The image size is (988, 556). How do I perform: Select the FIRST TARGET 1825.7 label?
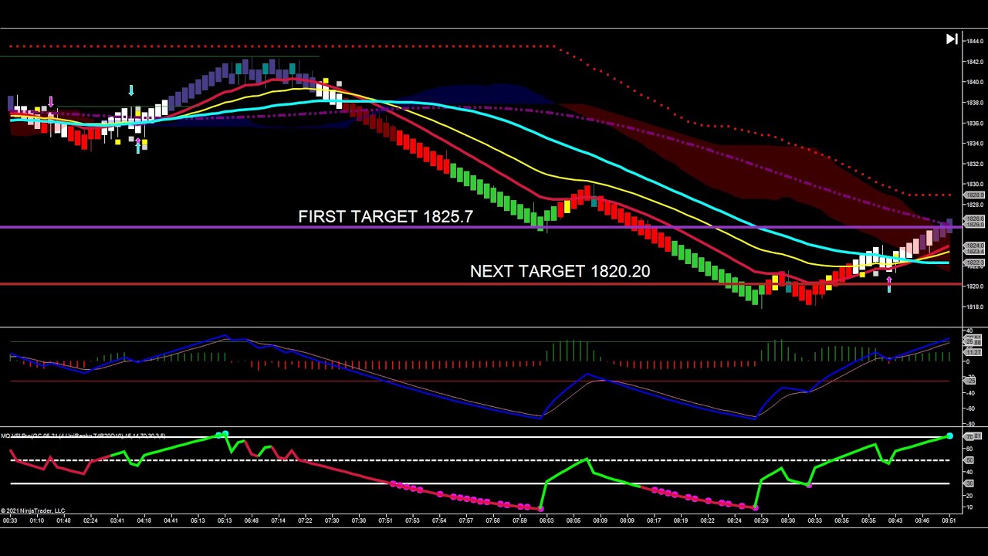[385, 217]
